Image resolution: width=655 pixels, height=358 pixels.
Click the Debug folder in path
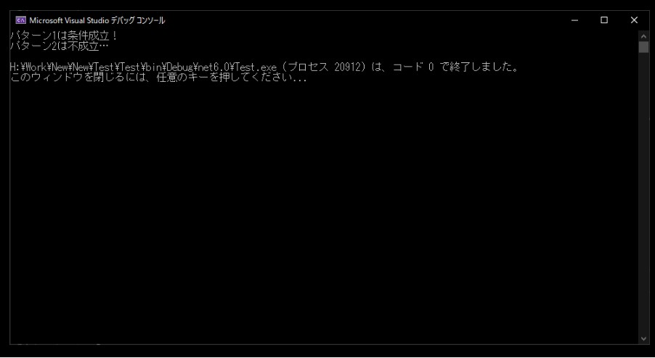(x=179, y=67)
